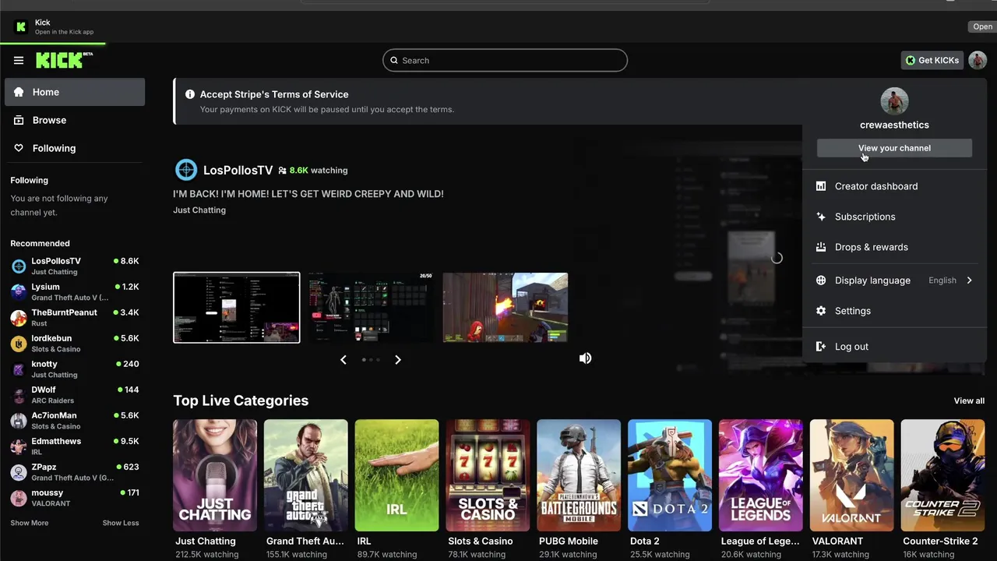Open lordkebun avatar in Recommended
Screen dimensions: 997x561
click(19, 344)
